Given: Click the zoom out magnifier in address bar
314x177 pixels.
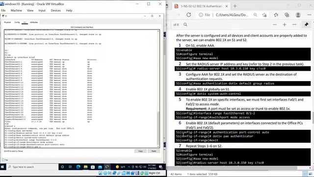Looking at the screenshot, I should click(x=255, y=15).
